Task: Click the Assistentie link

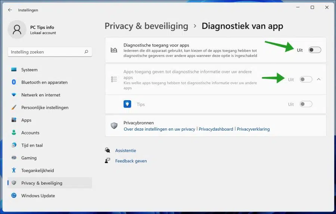Action: click(x=125, y=150)
